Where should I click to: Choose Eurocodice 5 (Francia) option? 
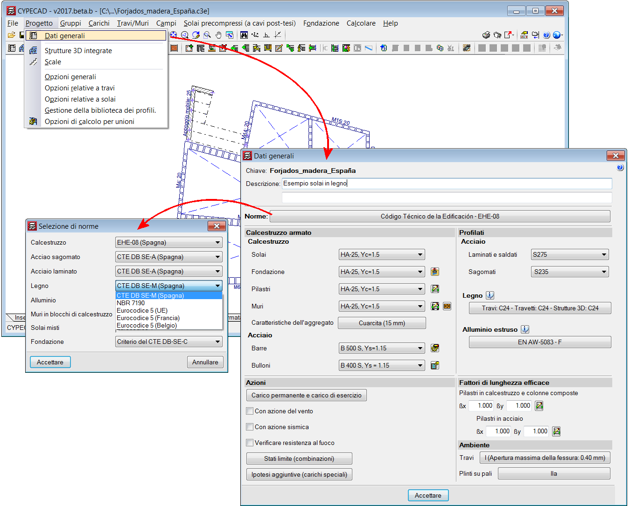click(169, 318)
